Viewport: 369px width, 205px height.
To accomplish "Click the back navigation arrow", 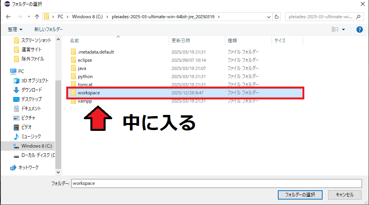I will 8,17.
